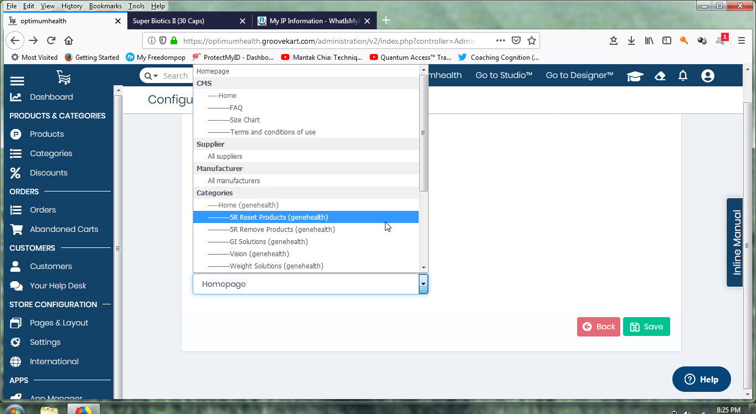
Task: Click the Pages & Layout icon
Action: tap(16, 323)
